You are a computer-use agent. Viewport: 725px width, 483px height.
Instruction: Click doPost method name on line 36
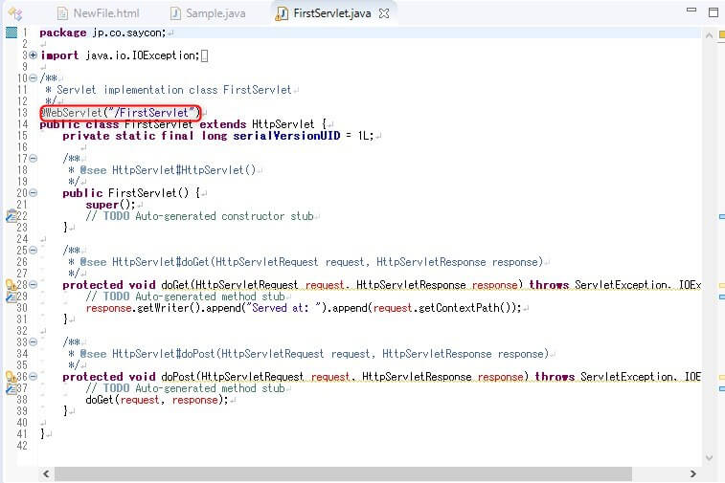click(x=178, y=377)
